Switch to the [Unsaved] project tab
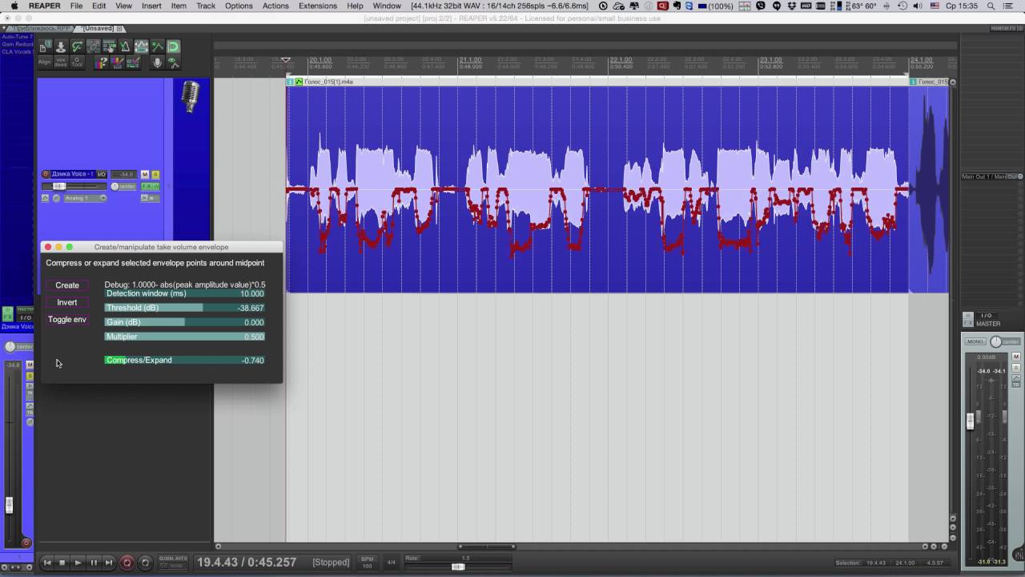The width and height of the screenshot is (1025, 577). [98, 28]
